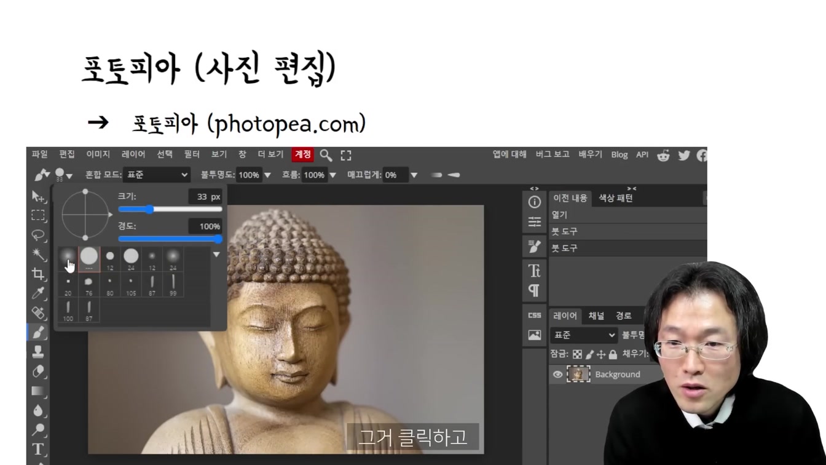Expand the opacity 불투명도 dropdown arrow
826x465 pixels.
267,175
